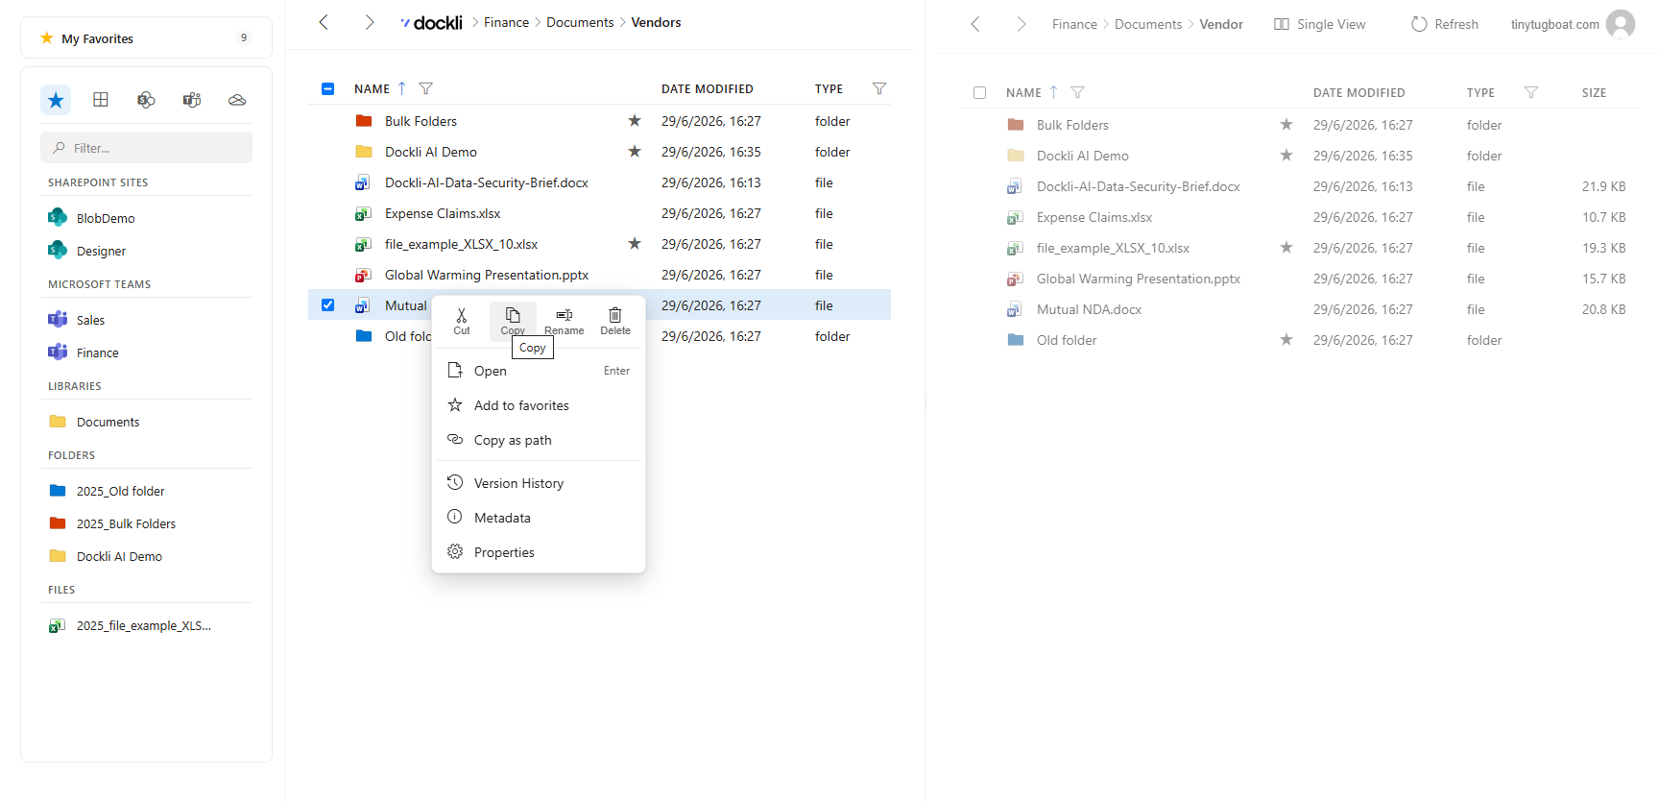Choose Copy as path in context menu

tap(539, 440)
